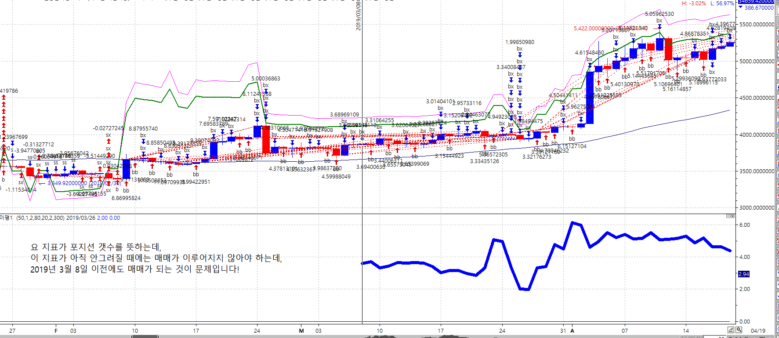Image resolution: width=779 pixels, height=338 pixels.
Task: Click the blue down-triangle beside 386.670000
Action: [741, 7]
